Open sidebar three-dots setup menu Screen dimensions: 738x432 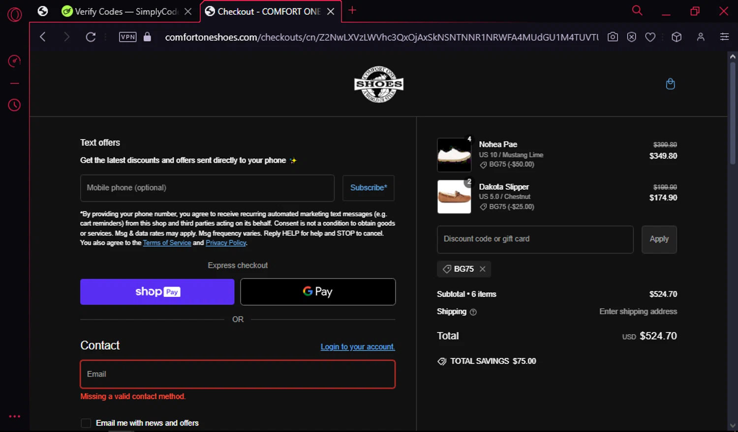tap(14, 416)
